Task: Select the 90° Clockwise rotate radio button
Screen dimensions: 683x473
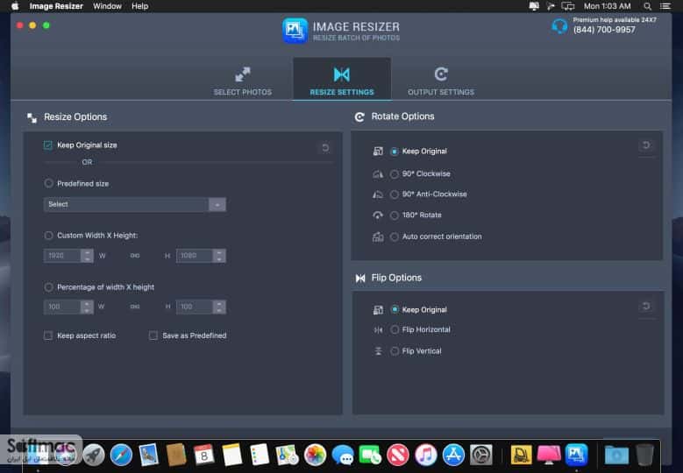Action: coord(395,174)
